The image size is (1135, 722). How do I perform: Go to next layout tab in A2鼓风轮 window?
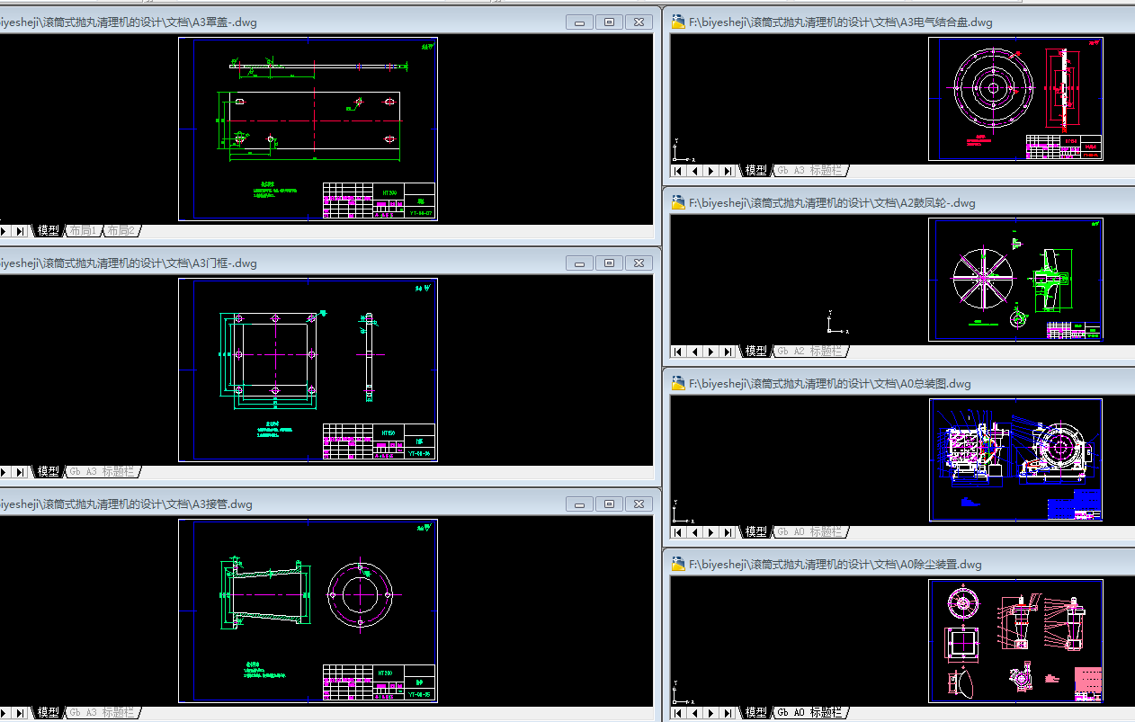(711, 352)
